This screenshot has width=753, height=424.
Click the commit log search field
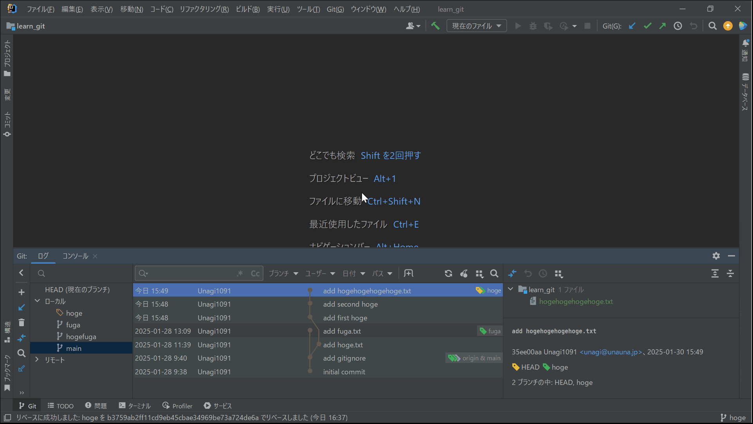pos(188,273)
